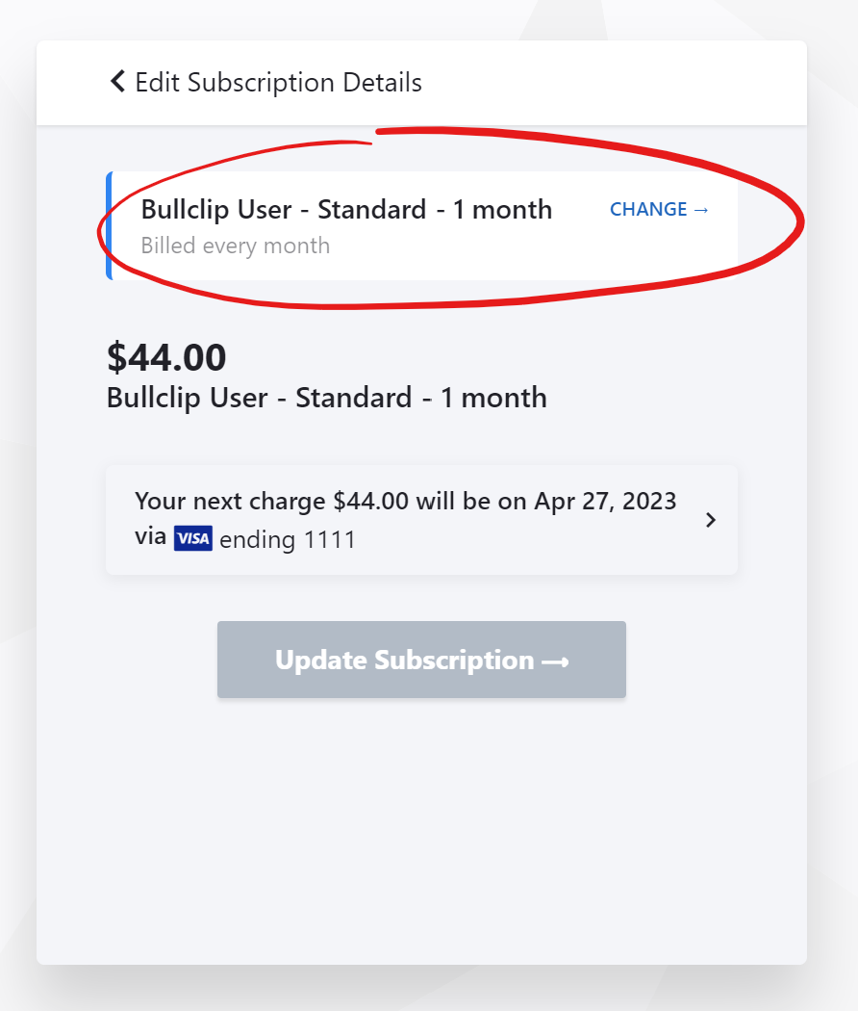Screen dimensions: 858x1011
Task: Click the word via before VISA logo
Action: click(x=151, y=537)
